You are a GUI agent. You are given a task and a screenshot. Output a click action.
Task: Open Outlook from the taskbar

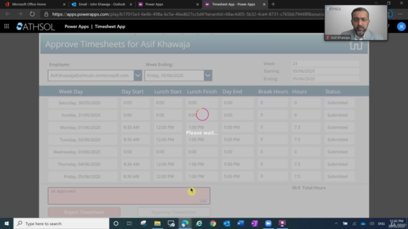[x=227, y=223]
